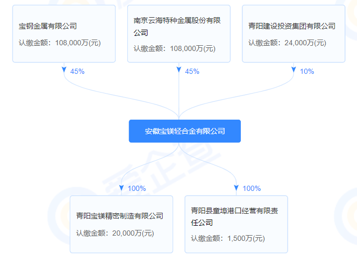Click 宝钢金属's 认缴金额 108,000万(元) text
This screenshot has height=258, width=357.
click(x=60, y=43)
